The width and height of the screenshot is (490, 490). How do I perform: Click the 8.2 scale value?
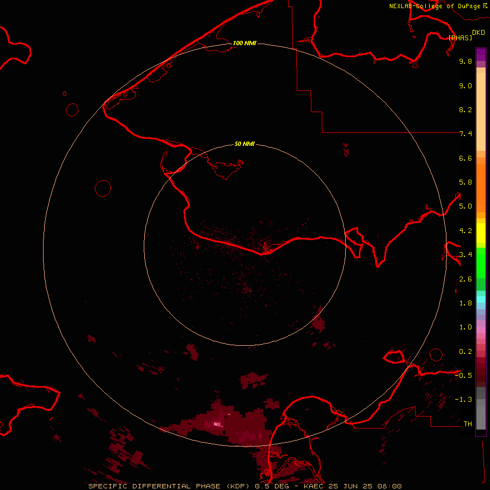[x=465, y=110]
